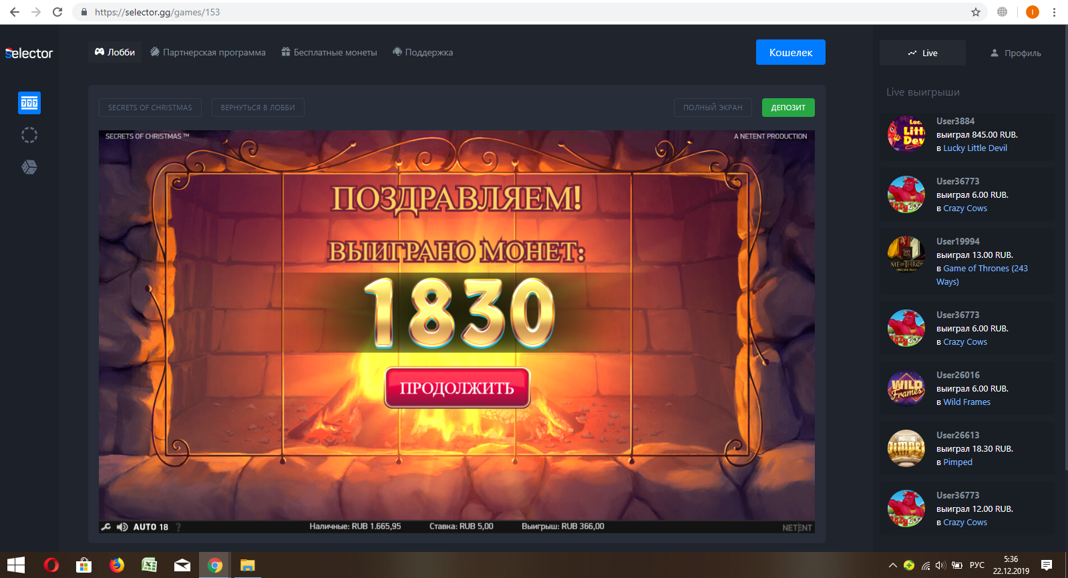Open the Pimped game link
1068x578 pixels.
[x=958, y=462]
